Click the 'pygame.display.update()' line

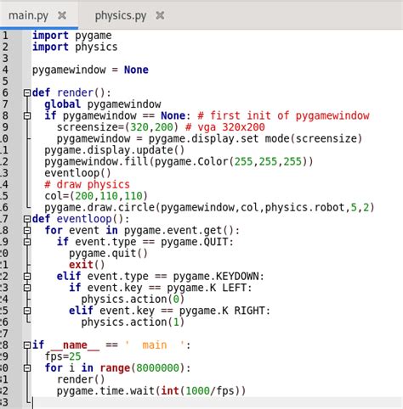coord(115,150)
